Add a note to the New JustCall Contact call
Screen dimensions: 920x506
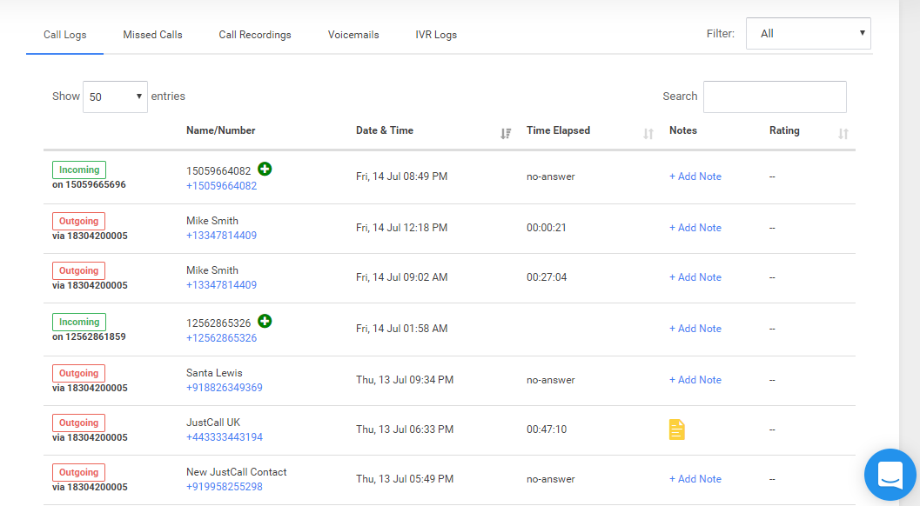695,479
